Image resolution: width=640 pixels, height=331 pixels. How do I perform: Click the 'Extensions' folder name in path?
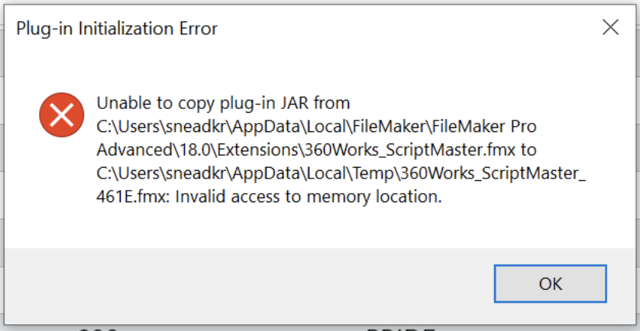[257, 150]
